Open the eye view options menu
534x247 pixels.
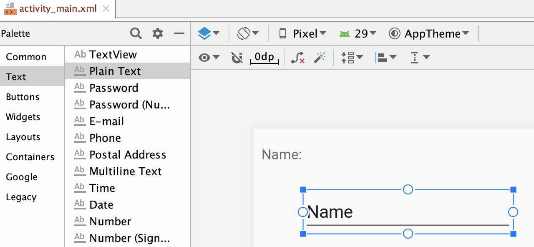[209, 58]
